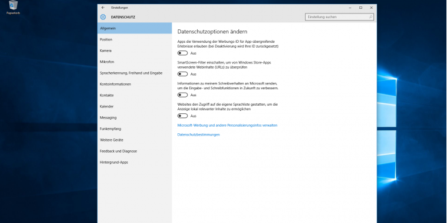The image size is (447, 223).
Task: Open the Papierkorb desktop icon
Action: click(13, 8)
